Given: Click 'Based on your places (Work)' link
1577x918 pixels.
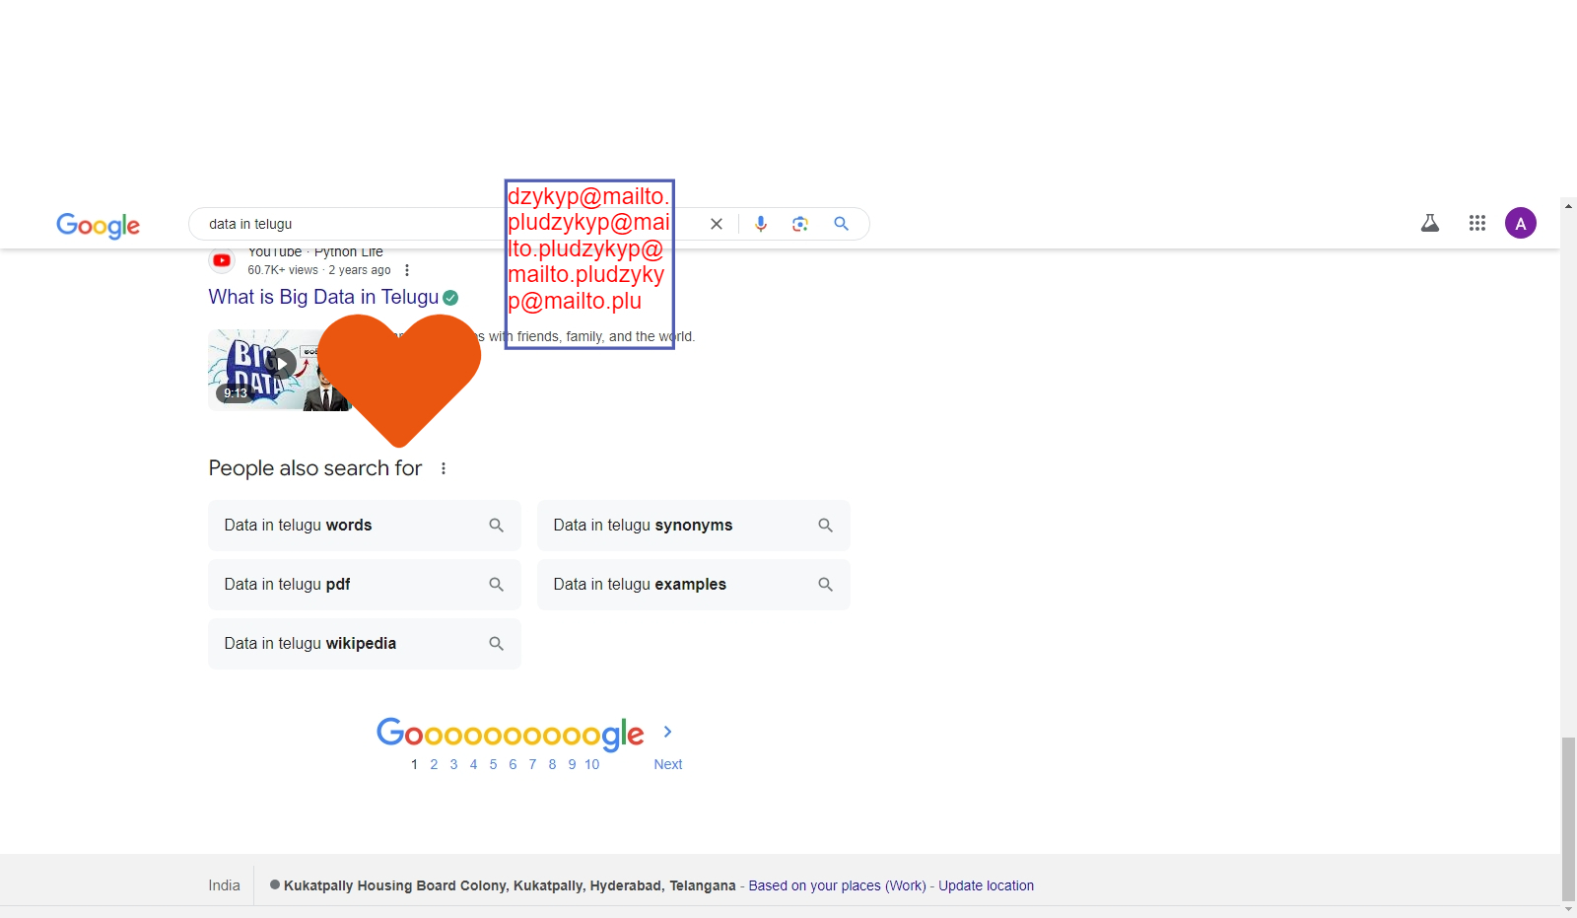Looking at the screenshot, I should tap(837, 885).
